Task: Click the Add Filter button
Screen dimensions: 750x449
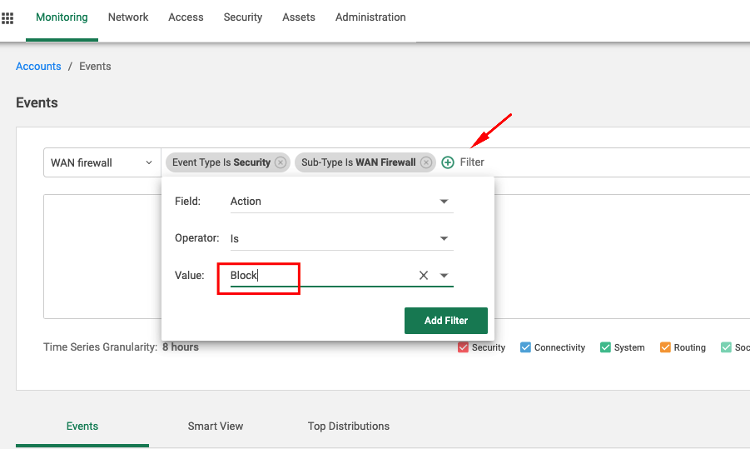Action: tap(445, 321)
